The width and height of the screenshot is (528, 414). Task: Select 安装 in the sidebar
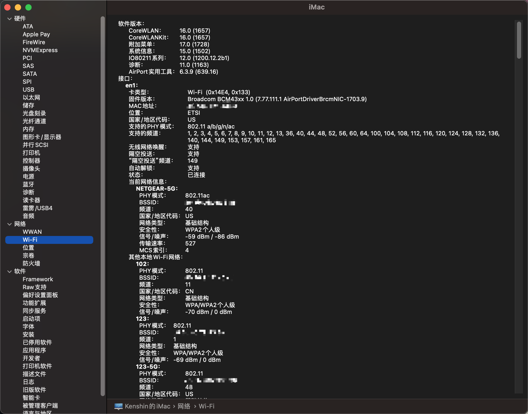pyautogui.click(x=28, y=334)
